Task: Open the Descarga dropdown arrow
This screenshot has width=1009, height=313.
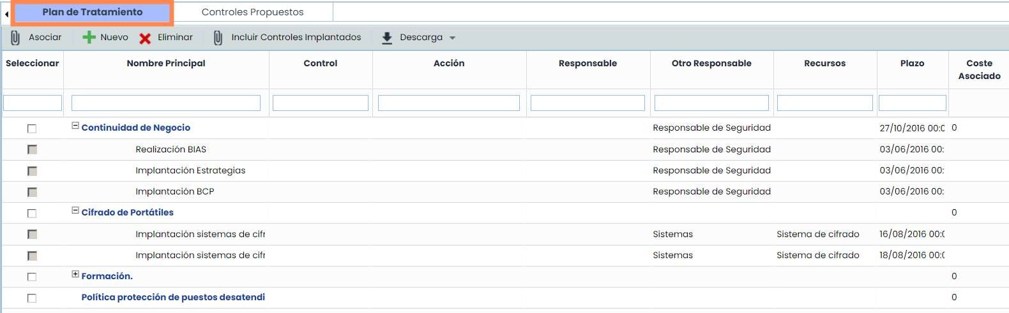Action: tap(453, 38)
